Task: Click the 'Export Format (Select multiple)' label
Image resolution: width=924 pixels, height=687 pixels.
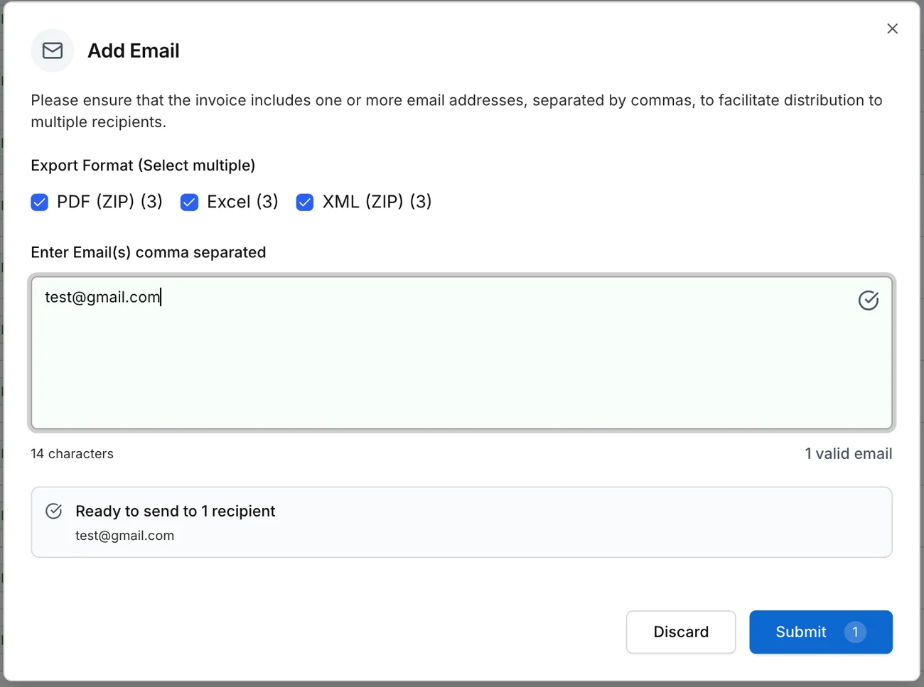Action: tap(143, 166)
